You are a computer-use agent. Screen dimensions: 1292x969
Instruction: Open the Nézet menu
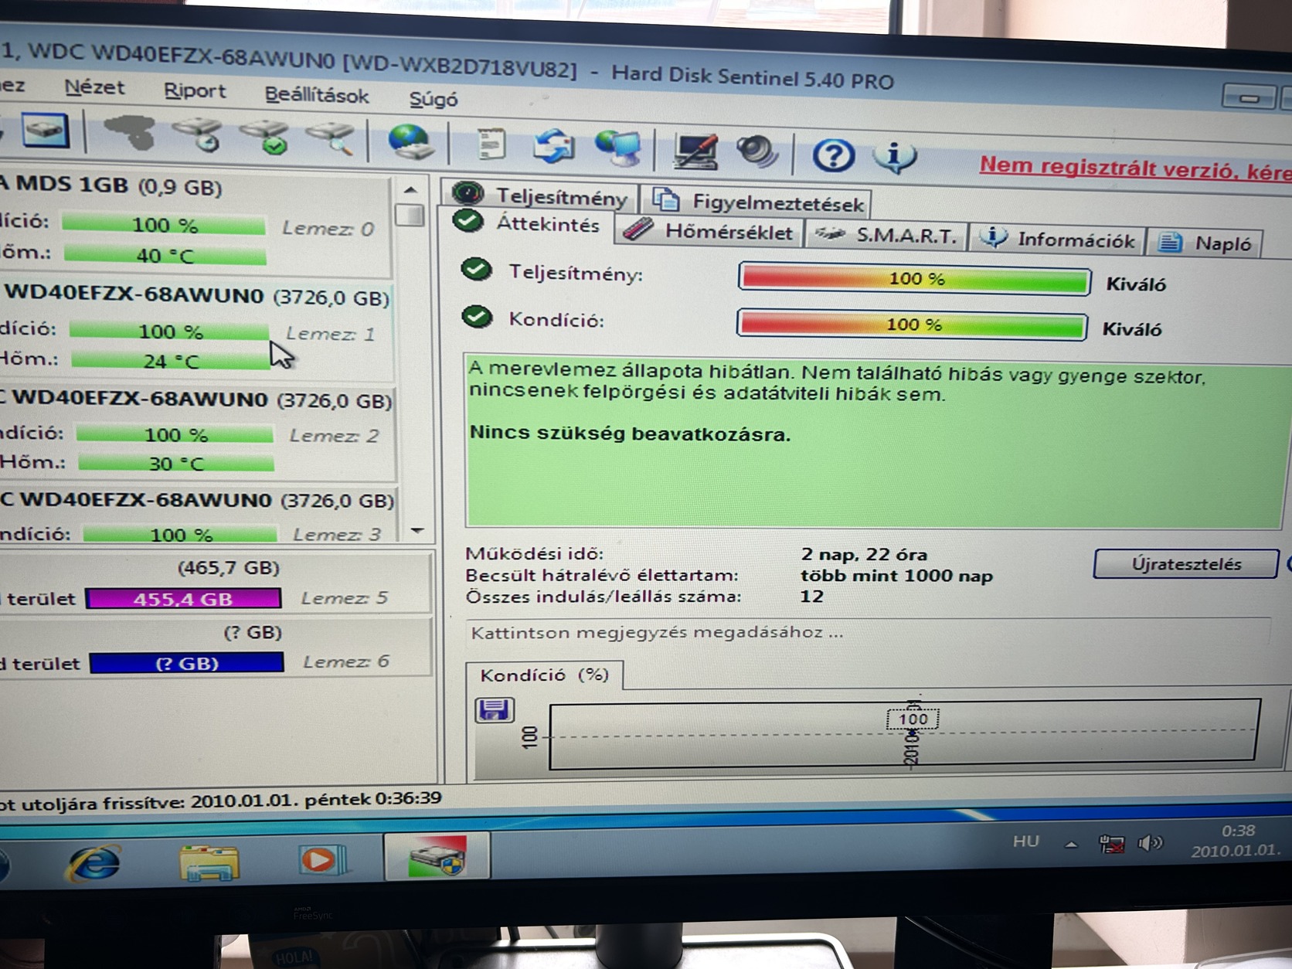tap(94, 87)
